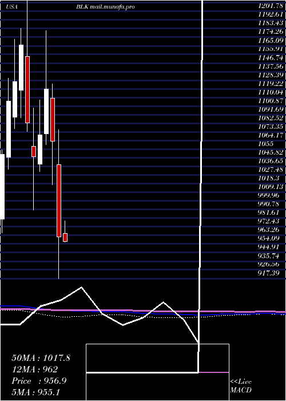Click the '<<Live MACD' label

click(241, 386)
